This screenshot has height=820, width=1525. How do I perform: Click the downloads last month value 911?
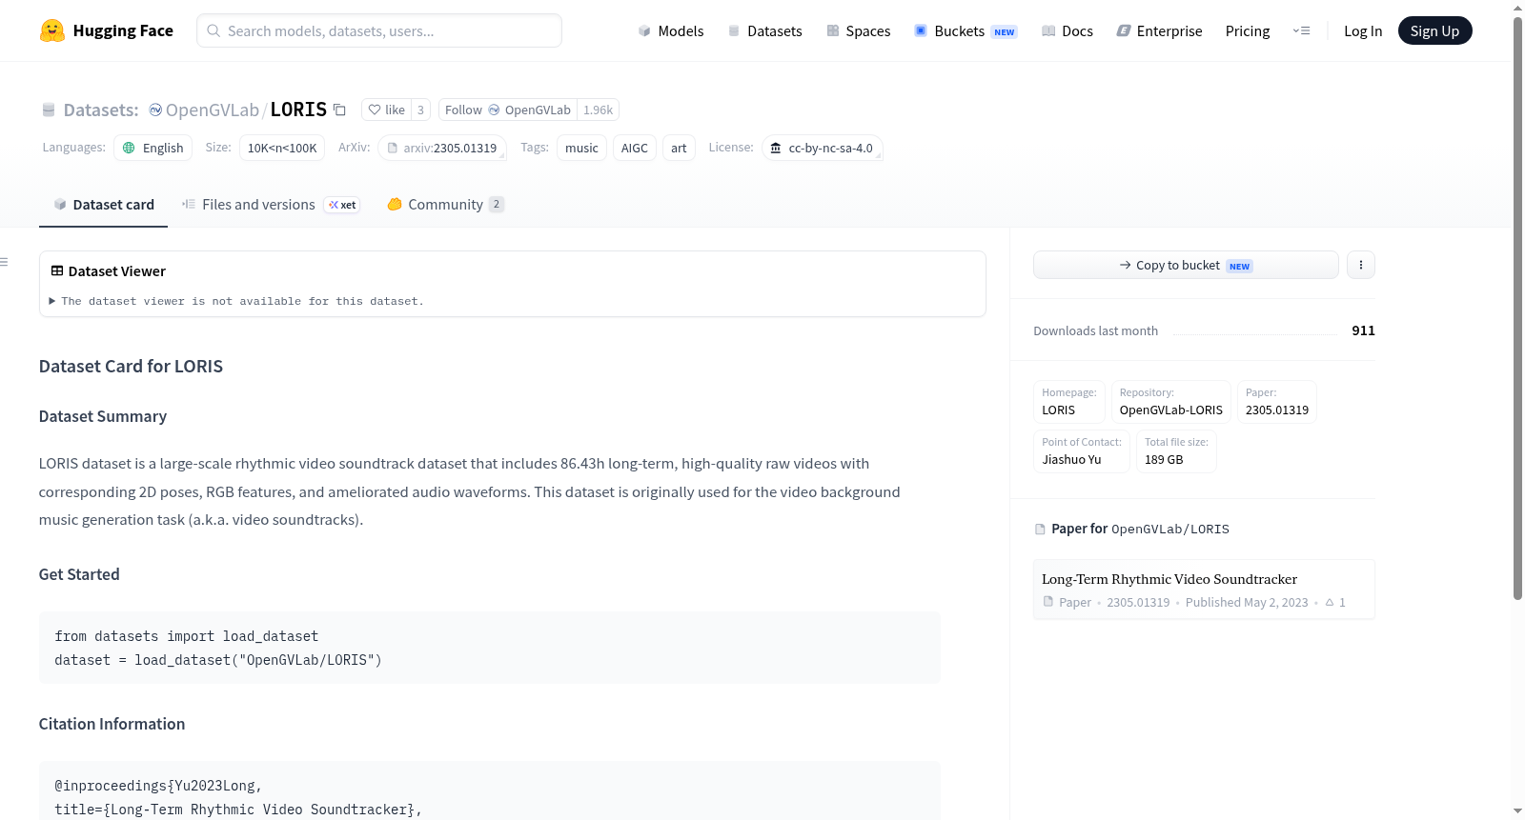click(x=1363, y=330)
